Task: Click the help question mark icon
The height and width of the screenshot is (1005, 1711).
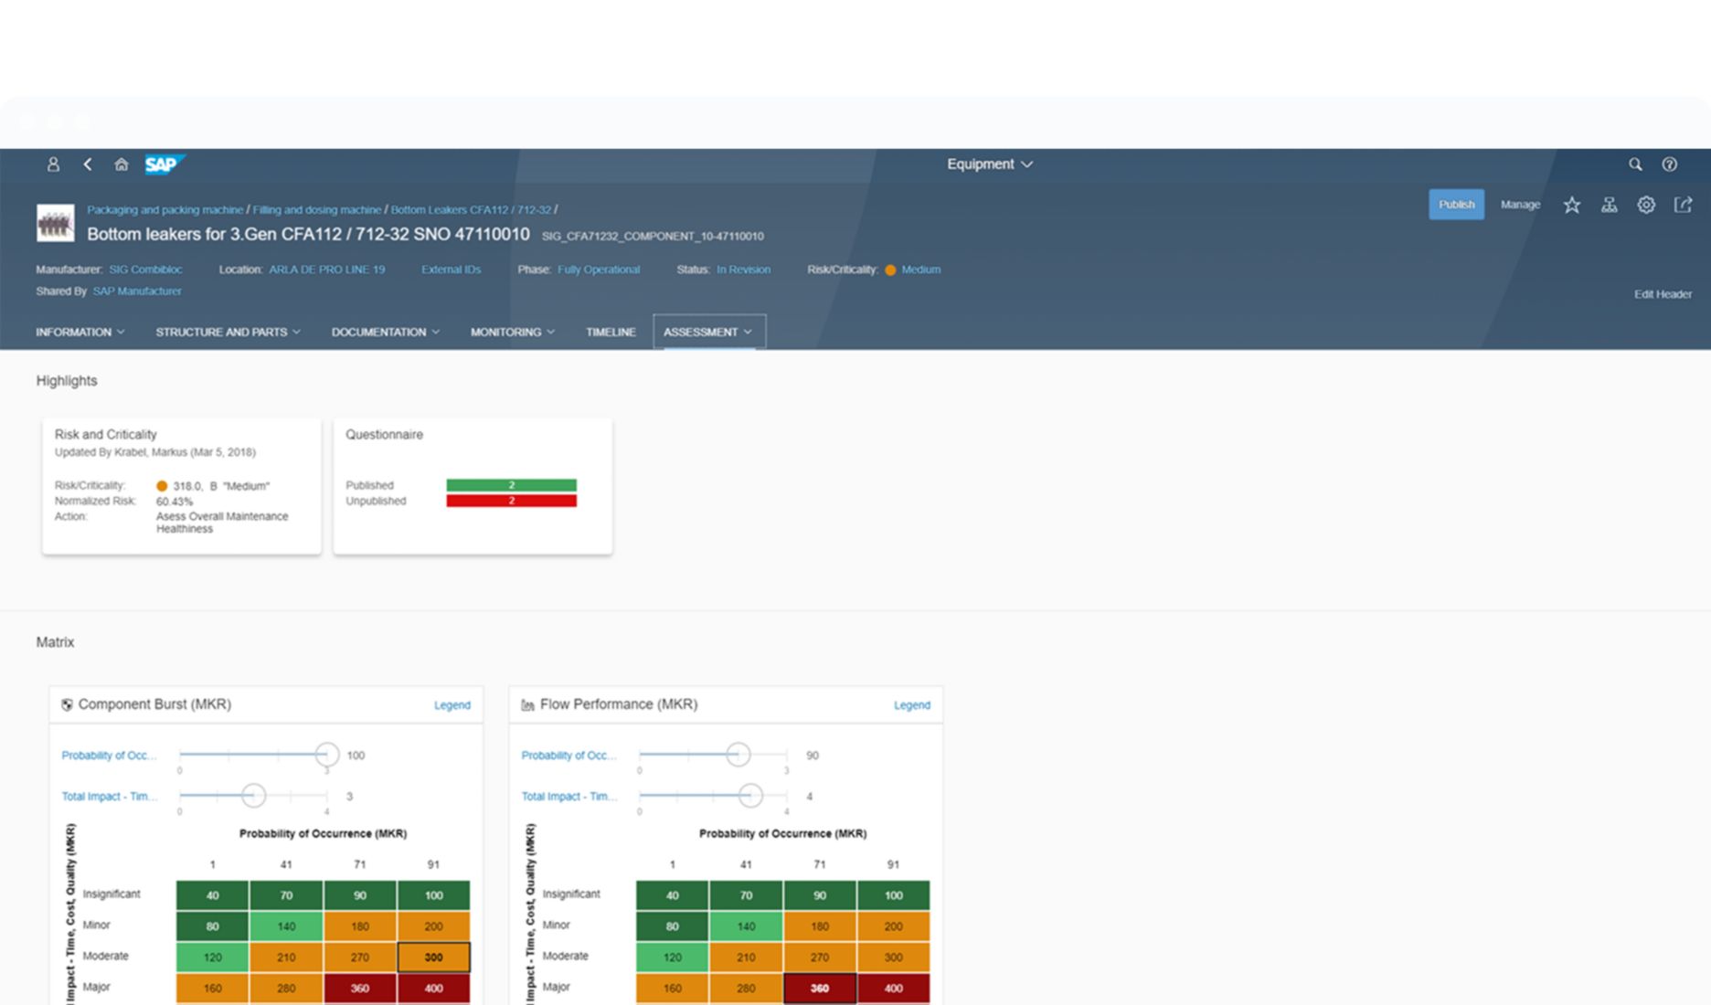Action: (x=1670, y=164)
